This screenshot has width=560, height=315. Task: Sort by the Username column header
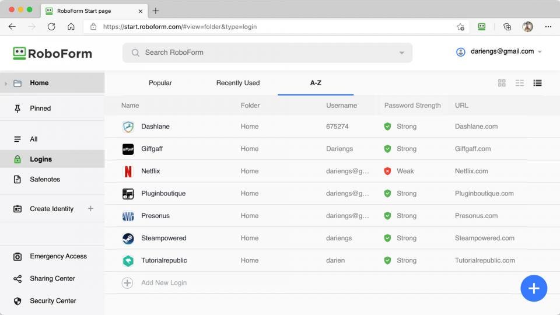point(341,106)
